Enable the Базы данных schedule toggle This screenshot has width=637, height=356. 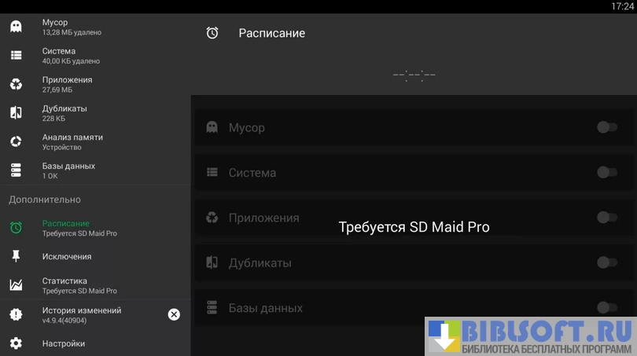coord(606,308)
